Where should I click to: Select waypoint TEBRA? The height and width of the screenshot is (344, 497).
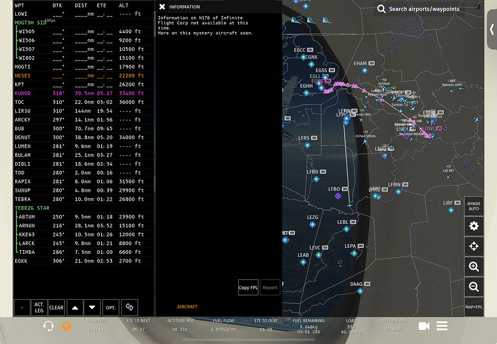84,200
